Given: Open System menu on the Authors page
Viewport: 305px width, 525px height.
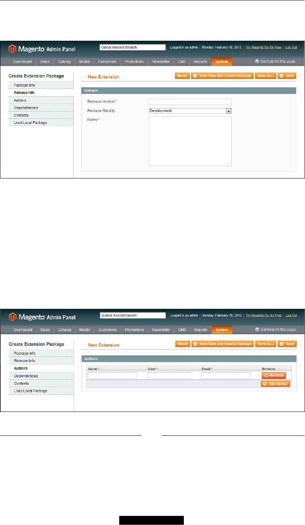Looking at the screenshot, I should 222,330.
